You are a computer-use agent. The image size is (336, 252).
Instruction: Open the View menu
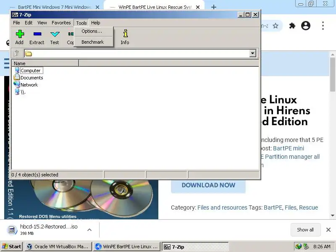(x=42, y=23)
